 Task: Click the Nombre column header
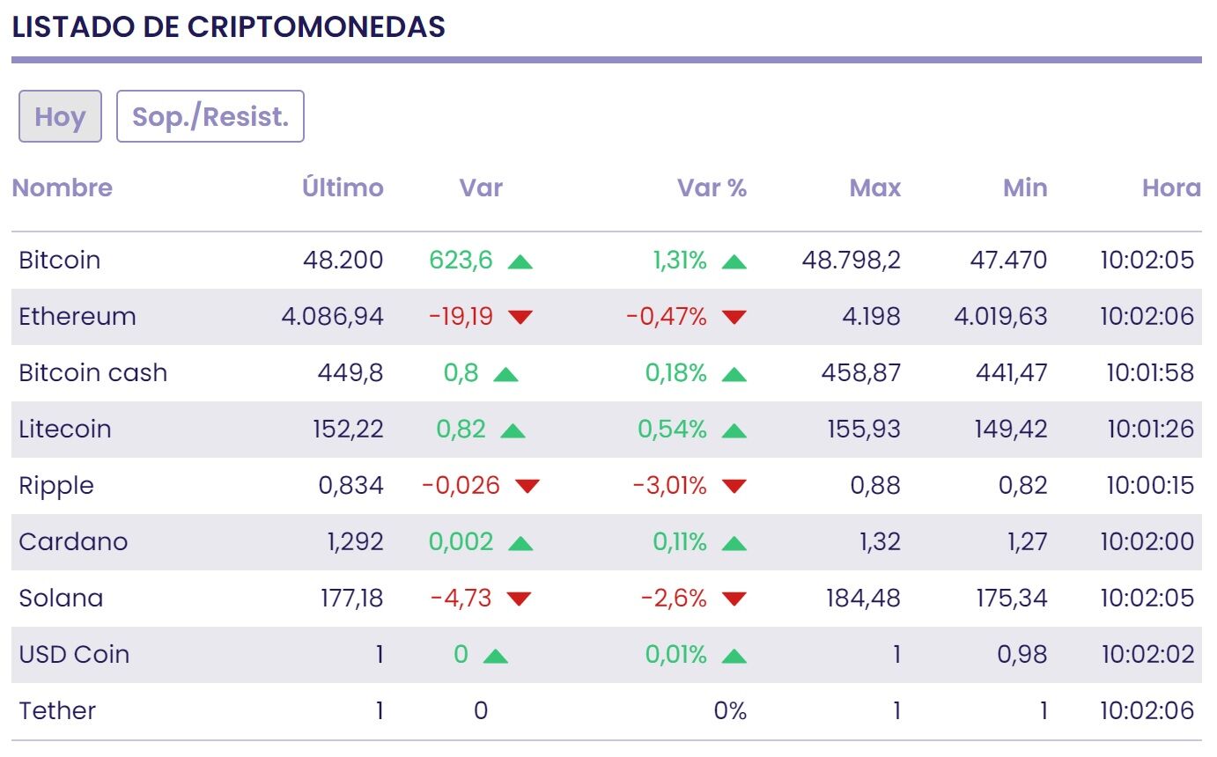click(x=62, y=187)
